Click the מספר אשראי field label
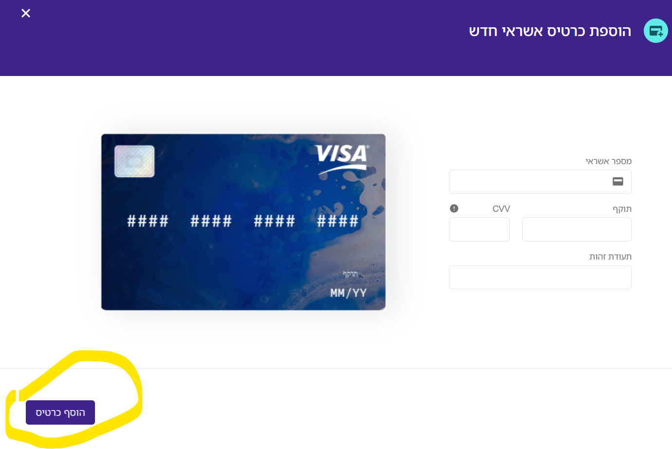 tap(608, 161)
